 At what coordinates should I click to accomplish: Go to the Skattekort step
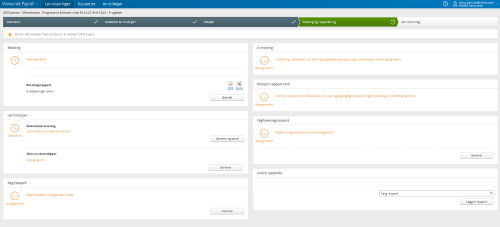tap(51, 22)
